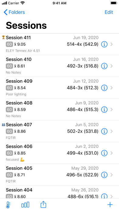Screen dimensions: 119x211
Task: Open Session 409 with Poor lighting note
Action: [x=59, y=88]
